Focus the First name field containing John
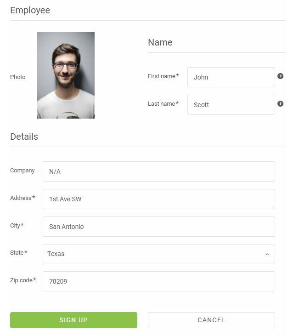The height and width of the screenshot is (336, 293). click(231, 77)
